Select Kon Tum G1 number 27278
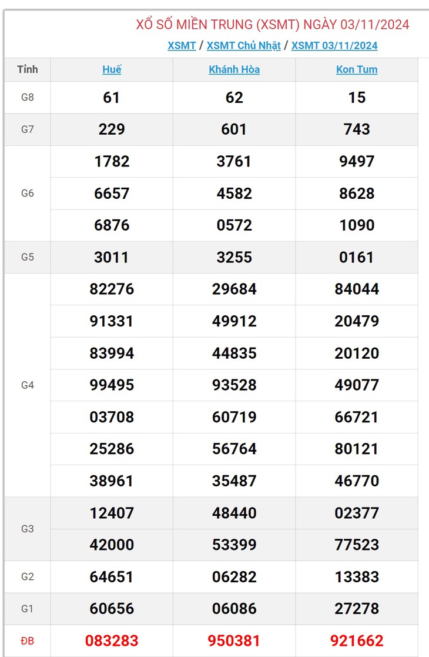This screenshot has height=657, width=429. pyautogui.click(x=357, y=609)
